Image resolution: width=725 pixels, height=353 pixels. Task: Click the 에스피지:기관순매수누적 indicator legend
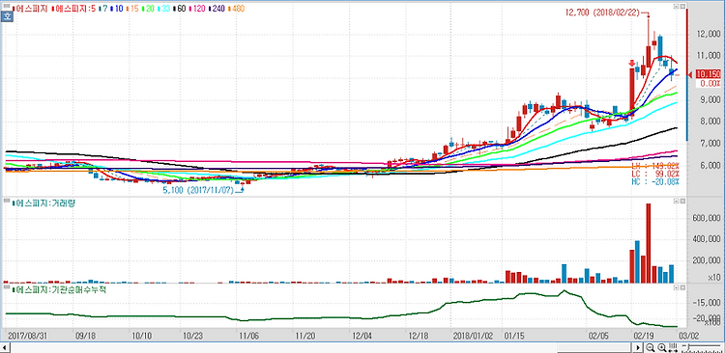[60, 288]
